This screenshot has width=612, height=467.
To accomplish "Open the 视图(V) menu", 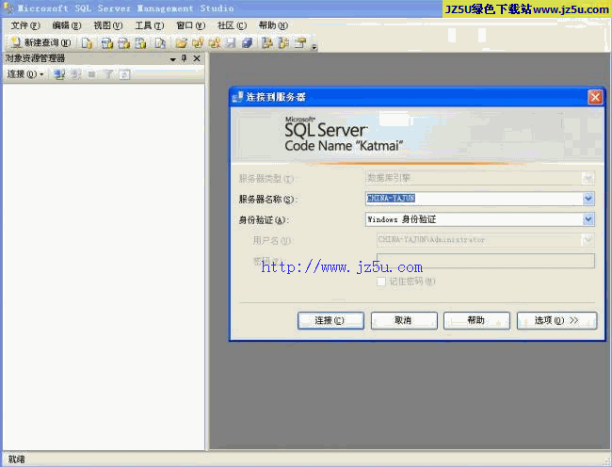I will (108, 25).
